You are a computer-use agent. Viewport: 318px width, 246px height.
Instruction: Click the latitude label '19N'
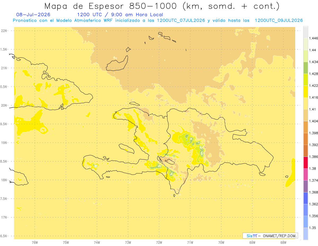pyautogui.click(x=4, y=143)
